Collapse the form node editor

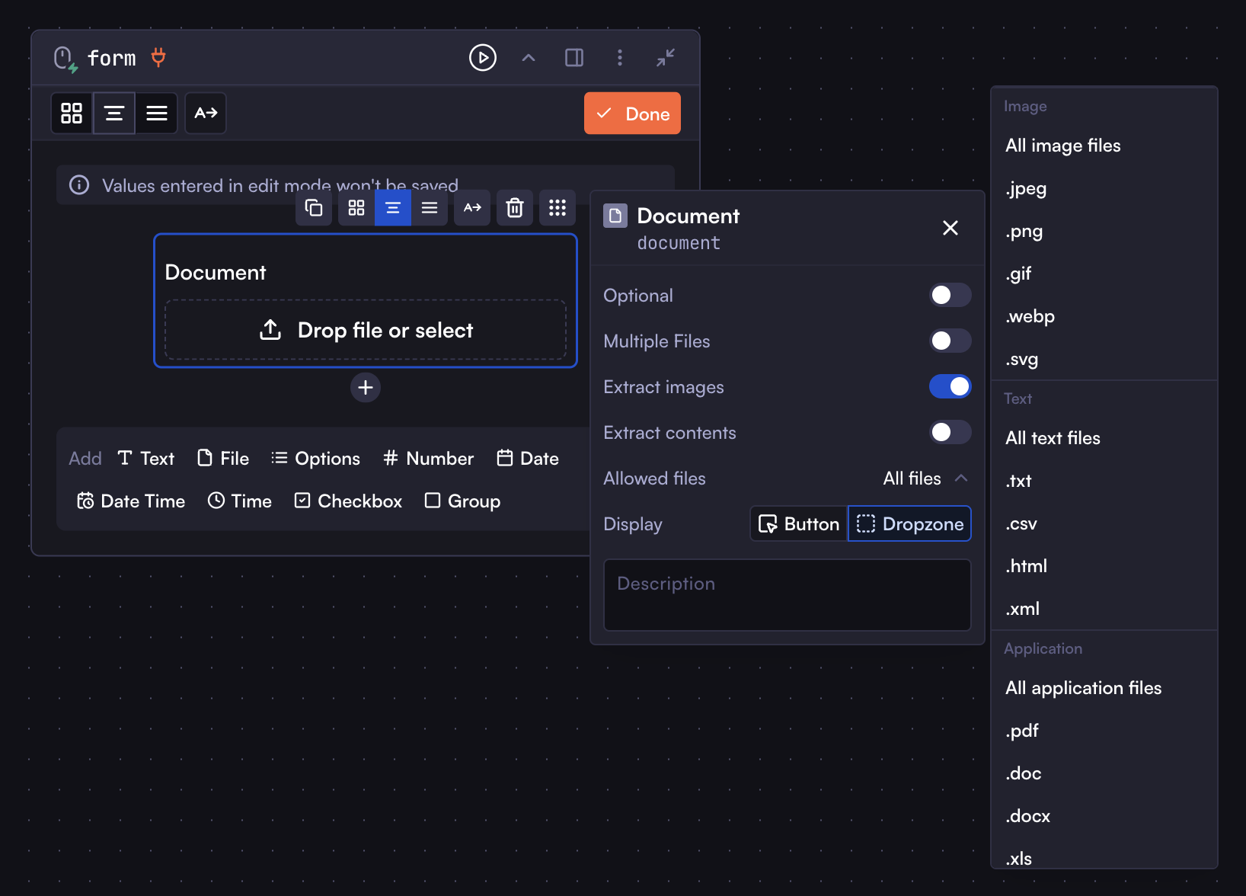tap(665, 57)
